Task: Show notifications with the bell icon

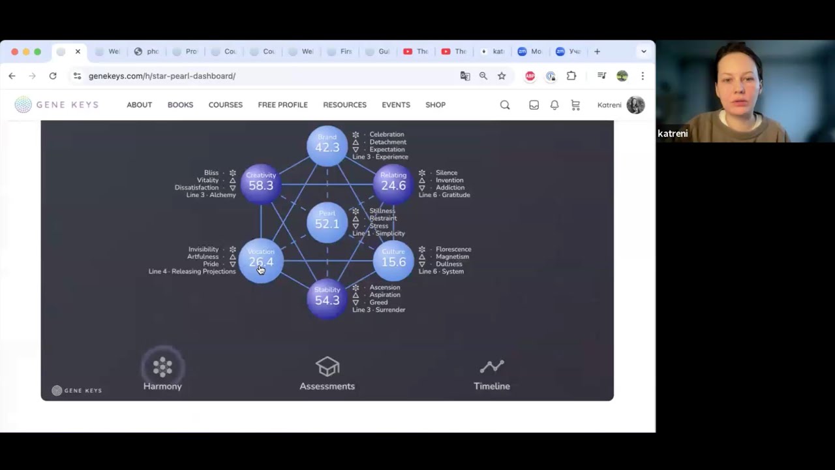Action: point(554,105)
